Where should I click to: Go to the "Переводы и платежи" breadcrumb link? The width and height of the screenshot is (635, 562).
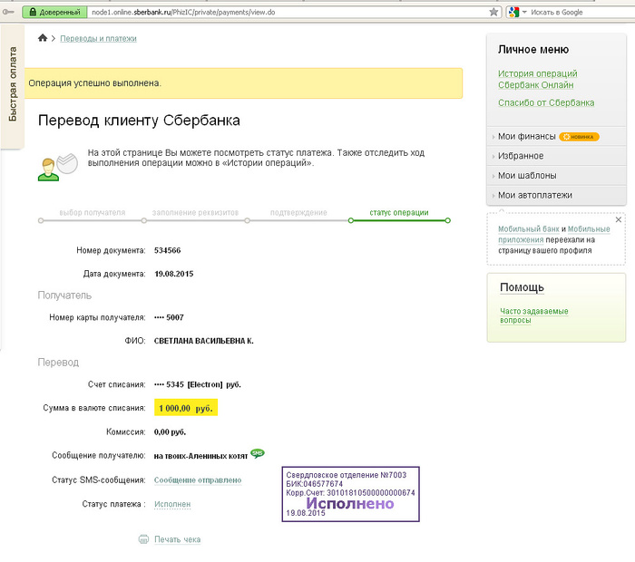[98, 39]
